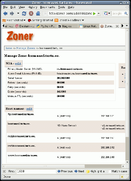The image size is (131, 181).
Task: Open the list all tabs dropdown
Action: click(127, 26)
